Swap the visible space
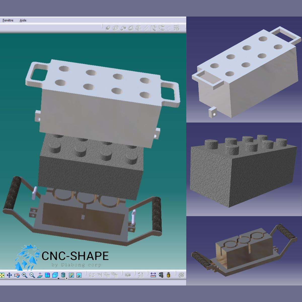This screenshot has width=302, height=302. coord(79,275)
